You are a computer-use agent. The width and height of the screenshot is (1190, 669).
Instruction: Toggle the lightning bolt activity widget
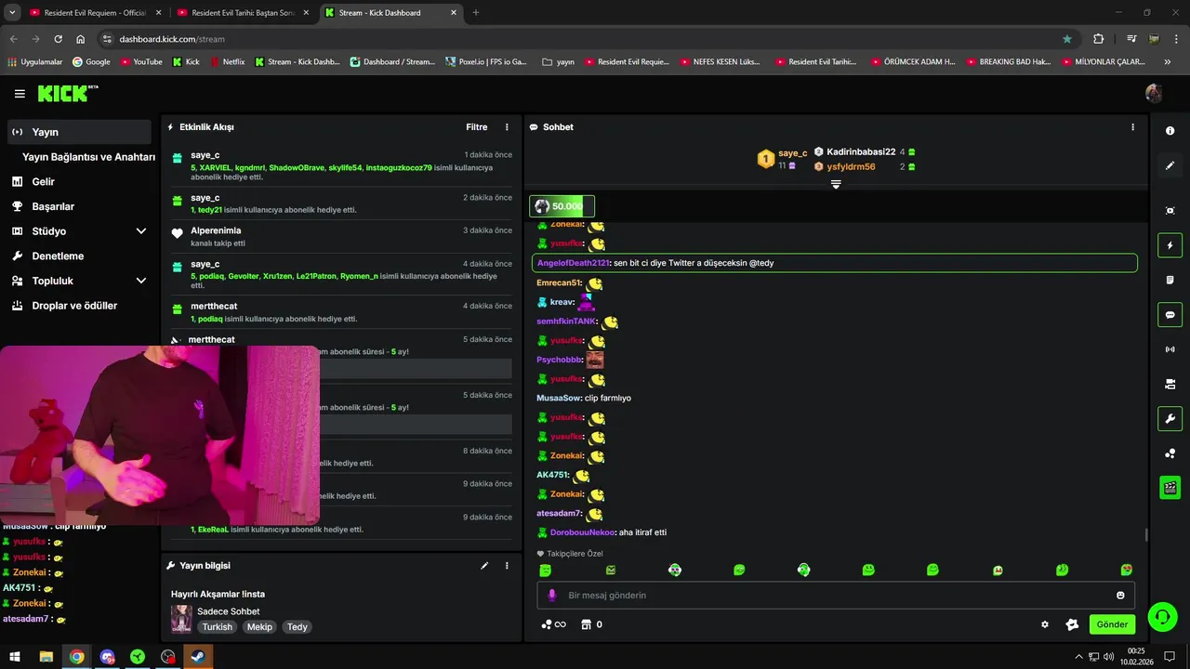[x=1170, y=245]
